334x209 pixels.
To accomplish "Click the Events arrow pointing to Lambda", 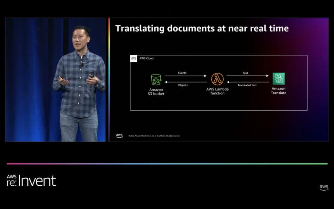I will point(185,76).
